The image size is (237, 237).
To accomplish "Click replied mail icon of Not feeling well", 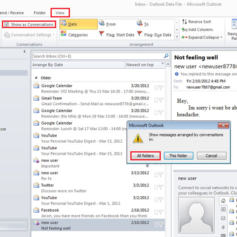I will click(36, 223).
